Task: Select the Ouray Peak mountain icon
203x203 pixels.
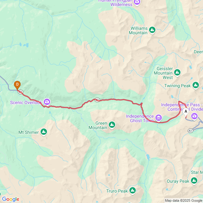Action: tap(194, 181)
